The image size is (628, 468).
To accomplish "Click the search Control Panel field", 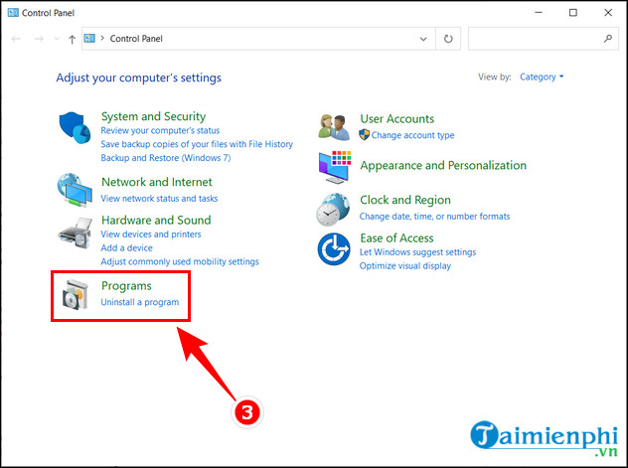I will 544,39.
